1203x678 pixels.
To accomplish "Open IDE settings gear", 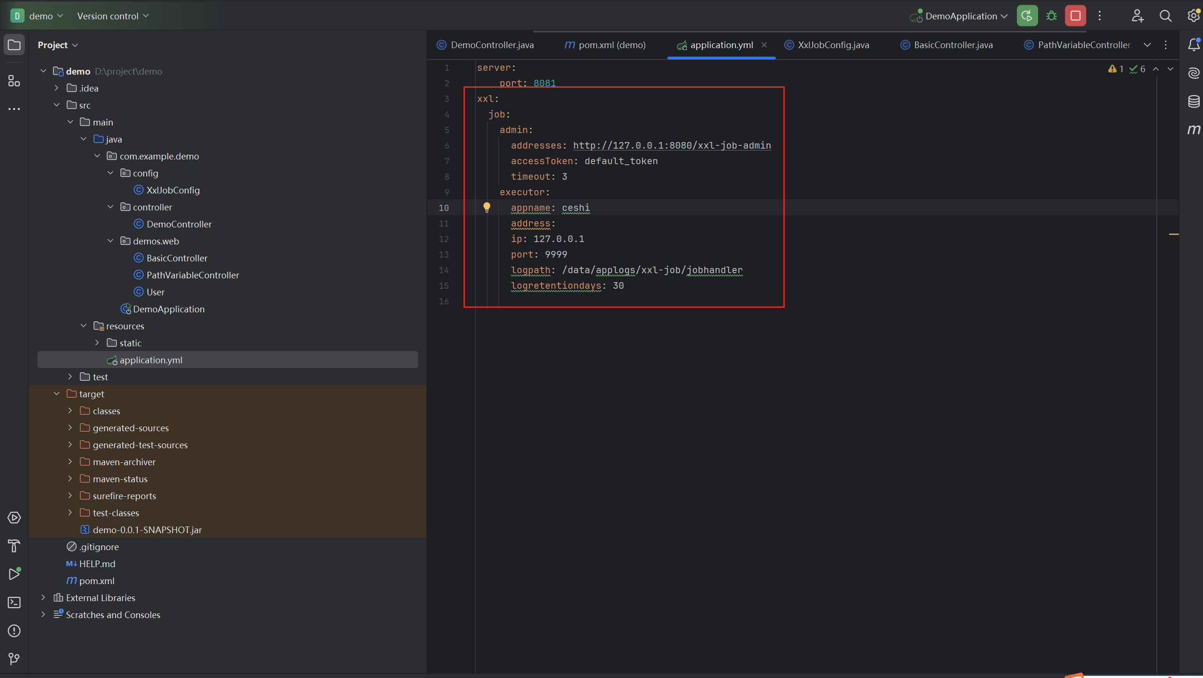I will (1193, 16).
